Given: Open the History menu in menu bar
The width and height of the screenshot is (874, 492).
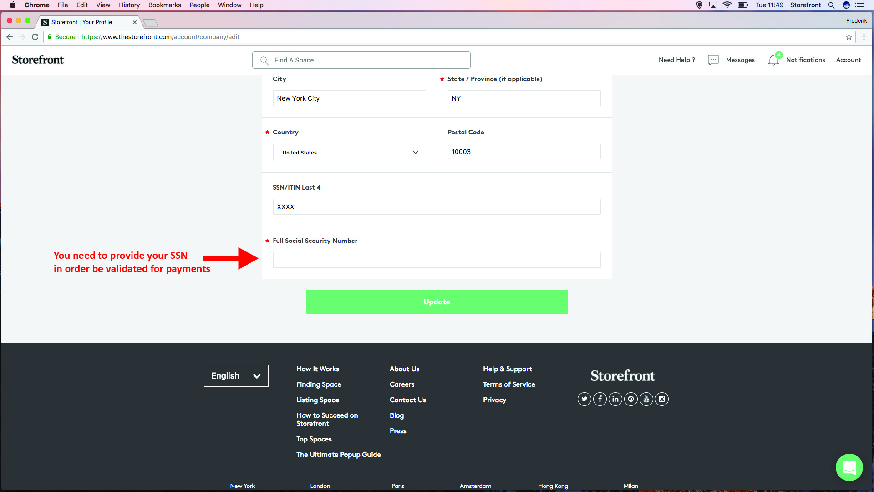Looking at the screenshot, I should click(129, 5).
